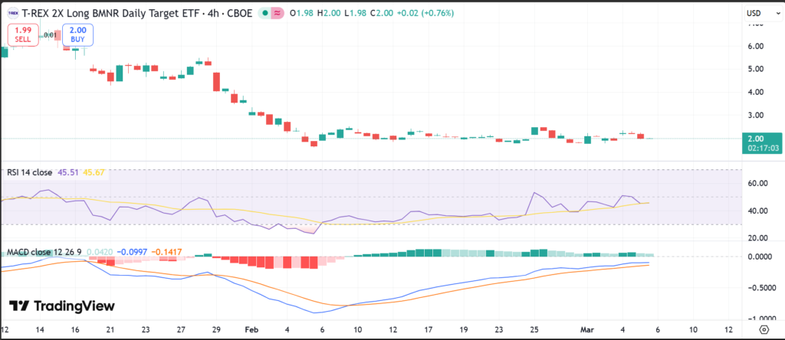Image resolution: width=785 pixels, height=340 pixels.
Task: Open chart settings gear on time axis
Action: pyautogui.click(x=764, y=329)
